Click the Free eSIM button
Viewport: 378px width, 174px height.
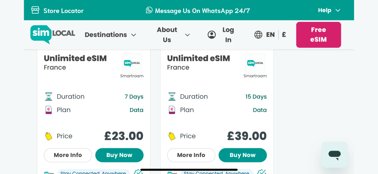click(318, 35)
